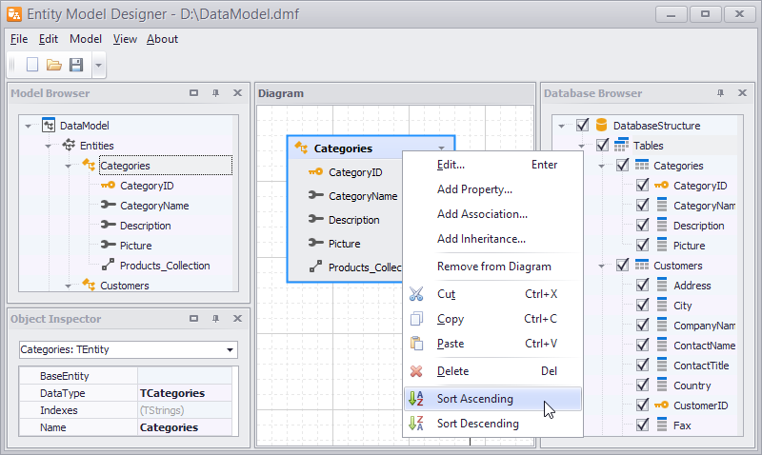This screenshot has width=762, height=455.
Task: Click the Open folder toolbar icon
Action: pos(54,65)
